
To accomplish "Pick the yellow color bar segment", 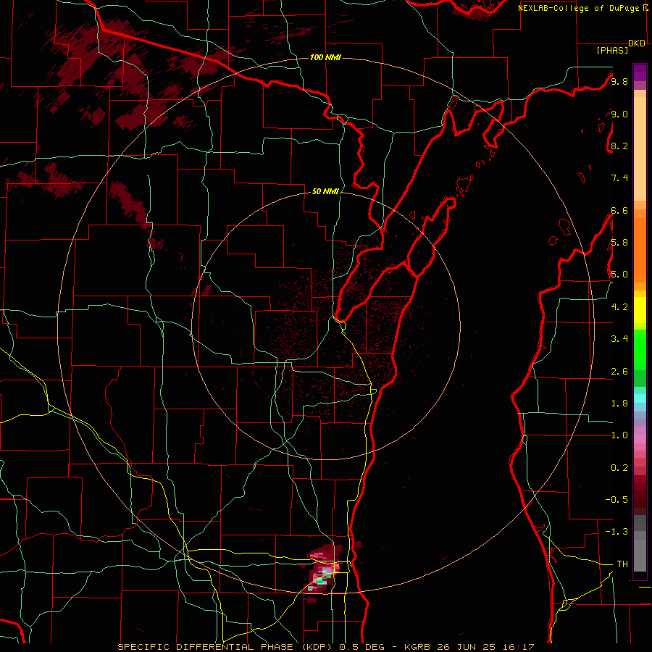I will tap(640, 310).
